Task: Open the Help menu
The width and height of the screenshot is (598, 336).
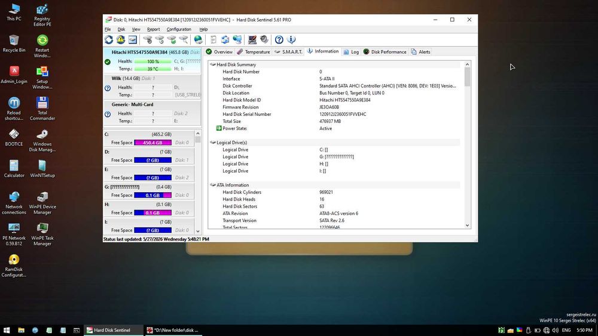Action: [x=203, y=29]
